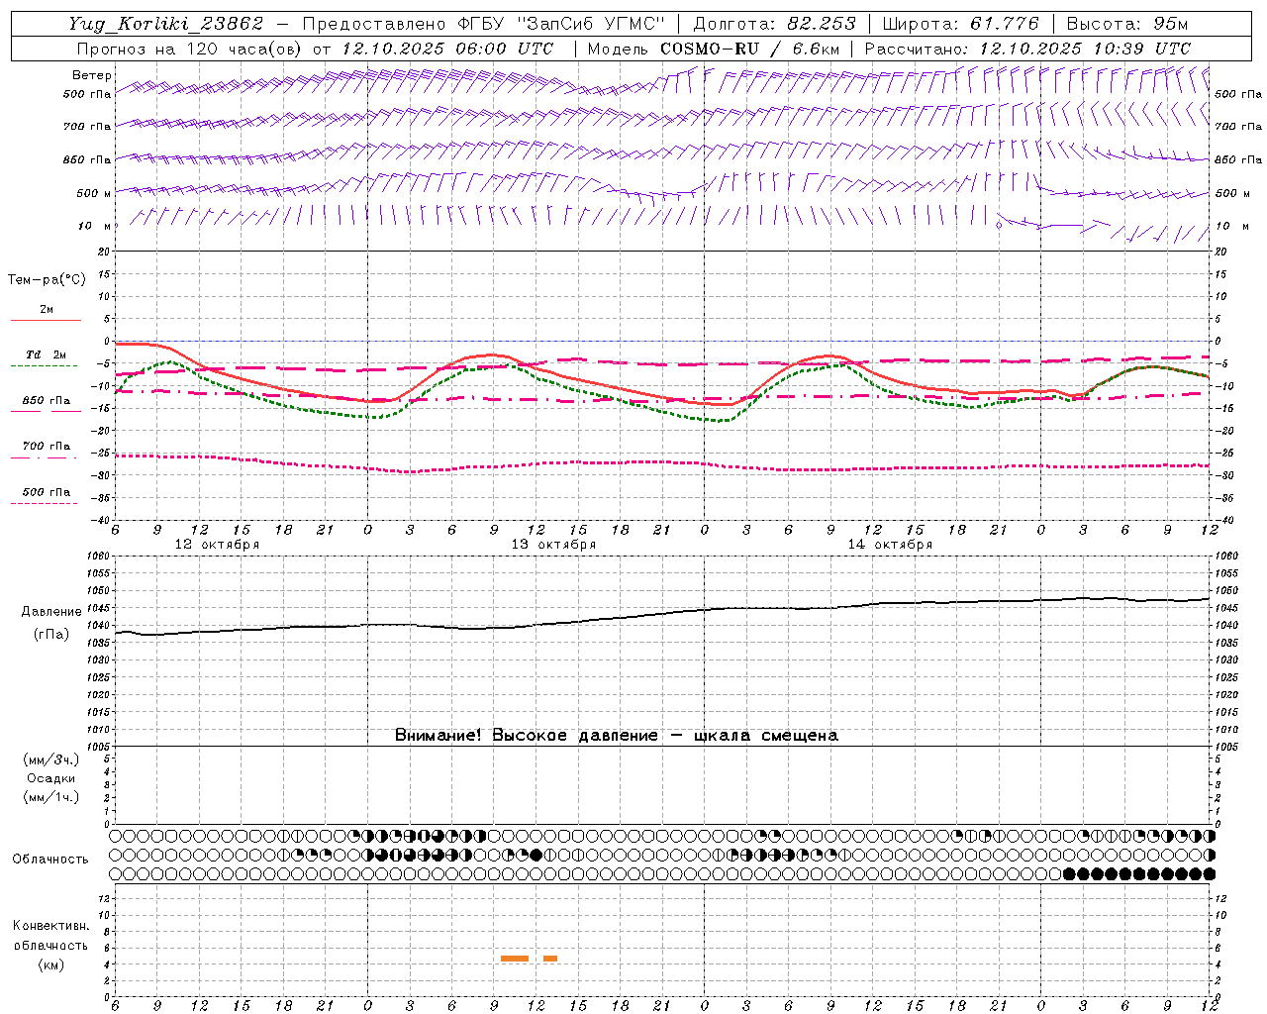Click the '(км)' unit in convective panel

point(50,964)
